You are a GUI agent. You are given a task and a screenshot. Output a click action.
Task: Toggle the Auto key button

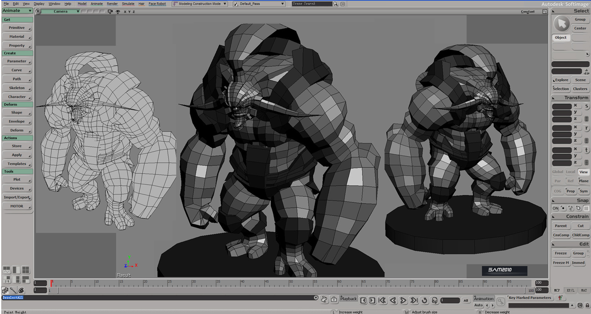(x=478, y=305)
